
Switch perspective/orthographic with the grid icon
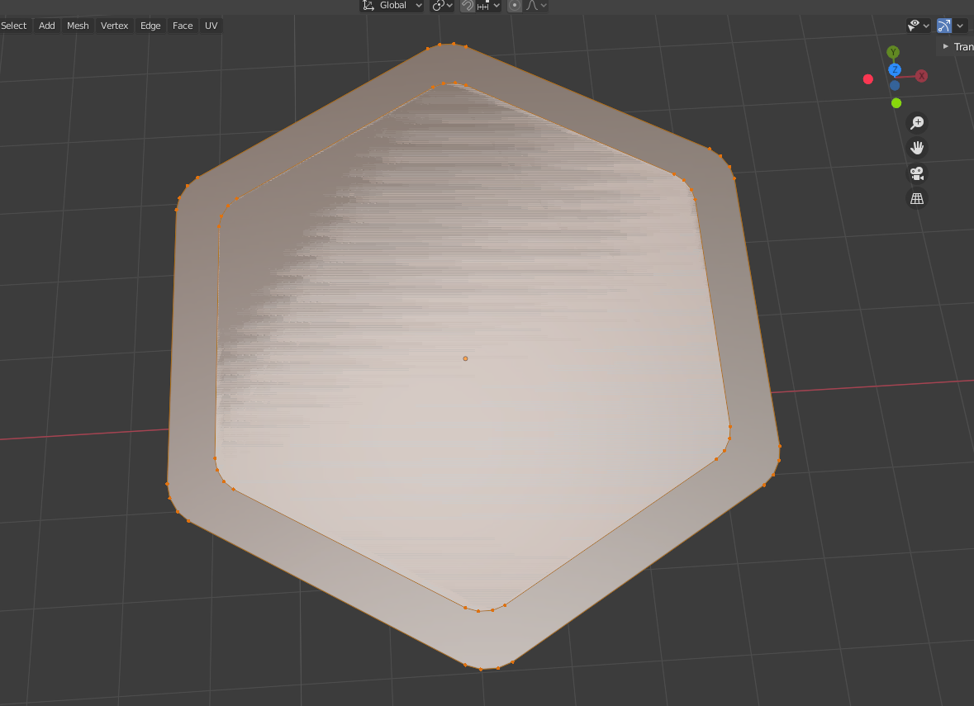pos(917,199)
